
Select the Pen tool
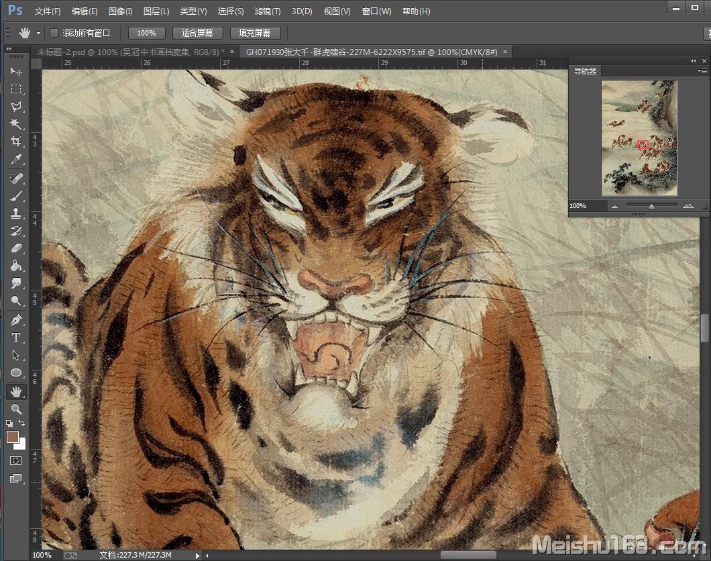pos(16,319)
